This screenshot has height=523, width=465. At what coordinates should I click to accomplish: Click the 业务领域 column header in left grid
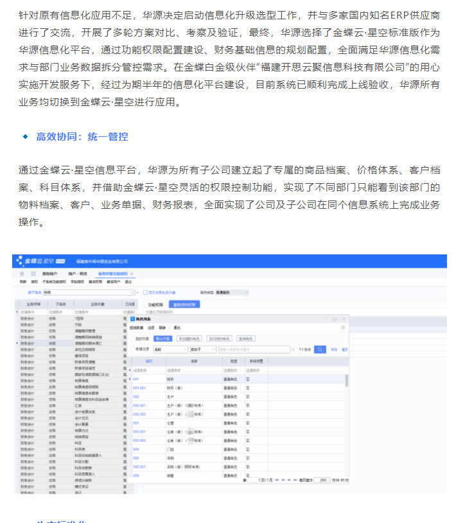(33, 304)
